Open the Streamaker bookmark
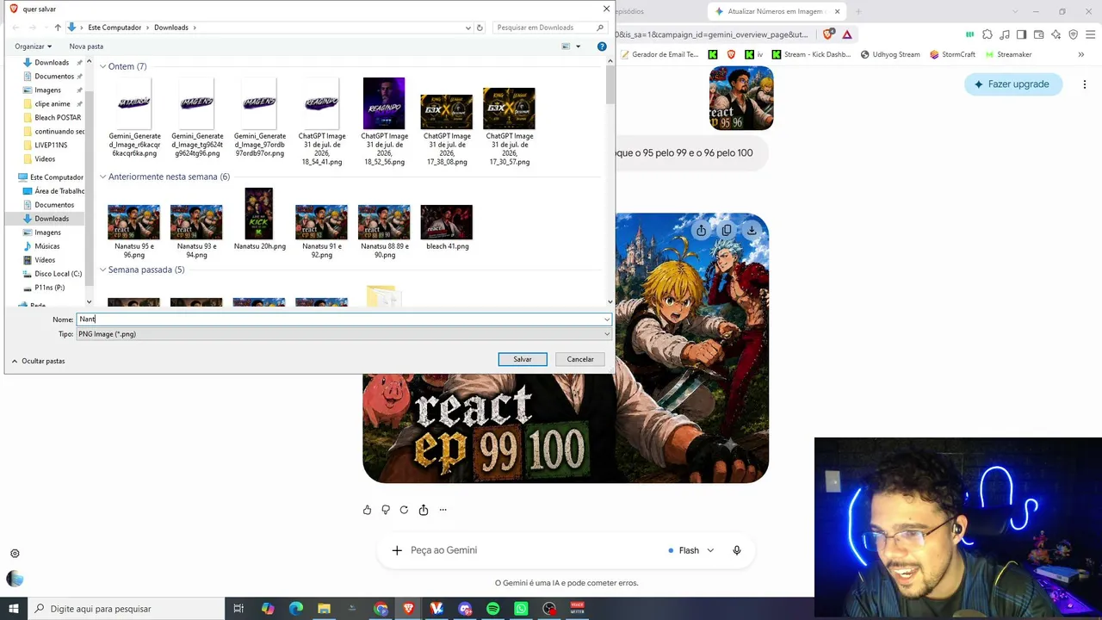This screenshot has width=1102, height=620. tap(1009, 54)
